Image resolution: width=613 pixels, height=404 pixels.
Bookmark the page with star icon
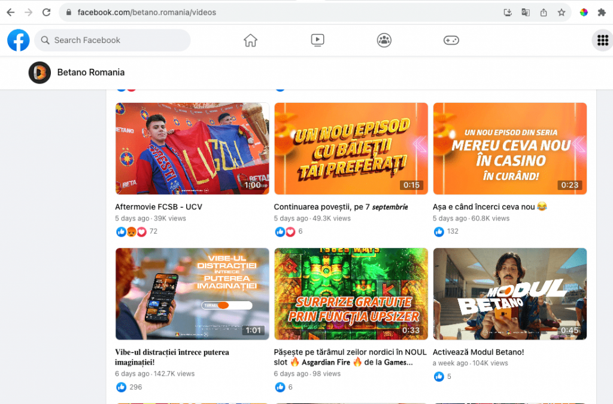pyautogui.click(x=562, y=13)
